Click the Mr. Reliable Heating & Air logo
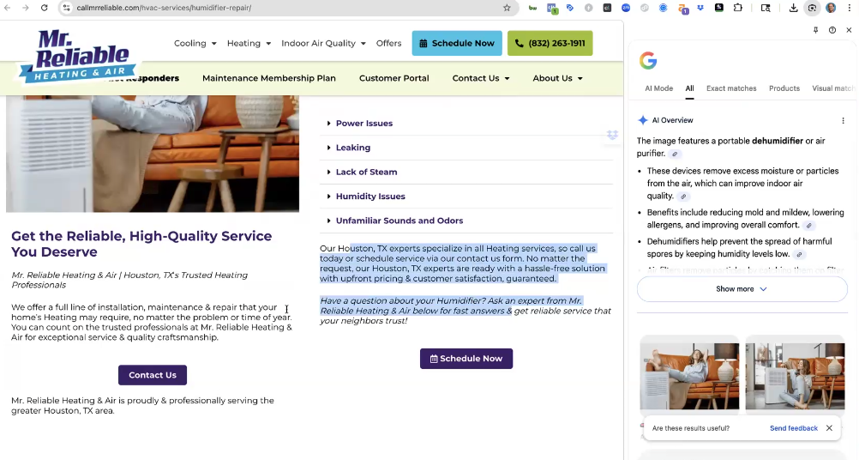The height and width of the screenshot is (460, 859). [x=79, y=57]
